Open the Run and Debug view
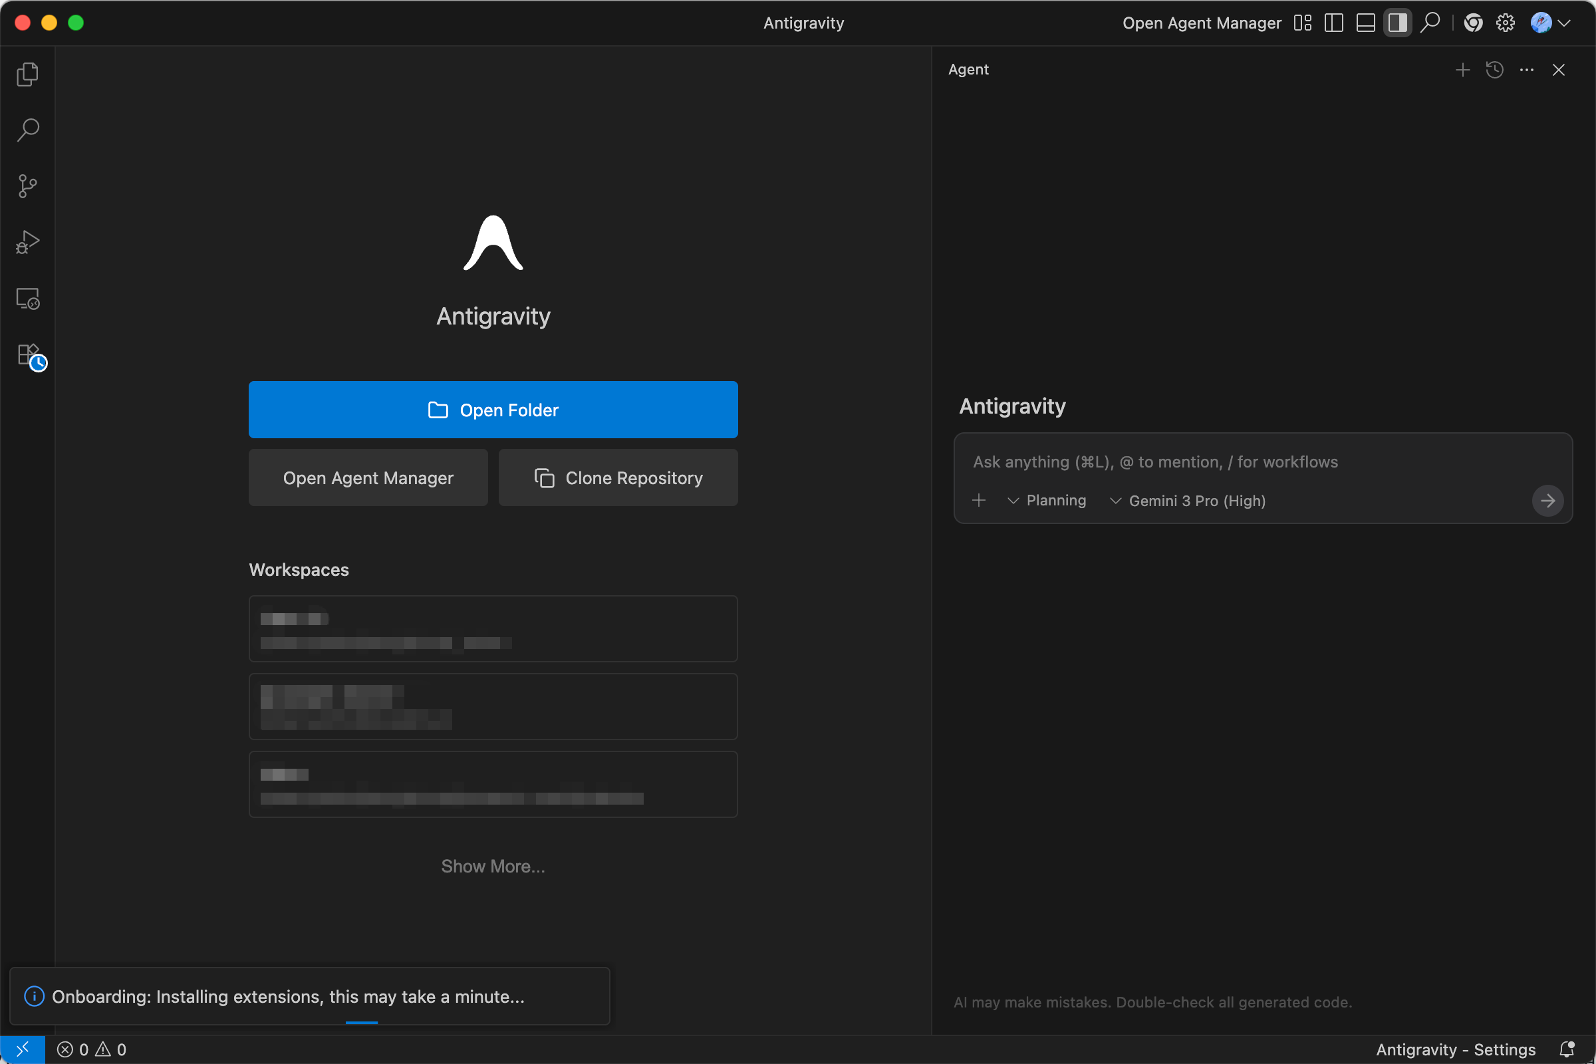 click(x=27, y=242)
